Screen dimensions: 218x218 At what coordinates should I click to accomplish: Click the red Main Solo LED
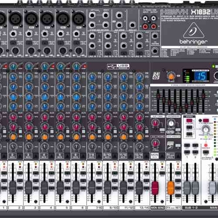tap(206, 145)
